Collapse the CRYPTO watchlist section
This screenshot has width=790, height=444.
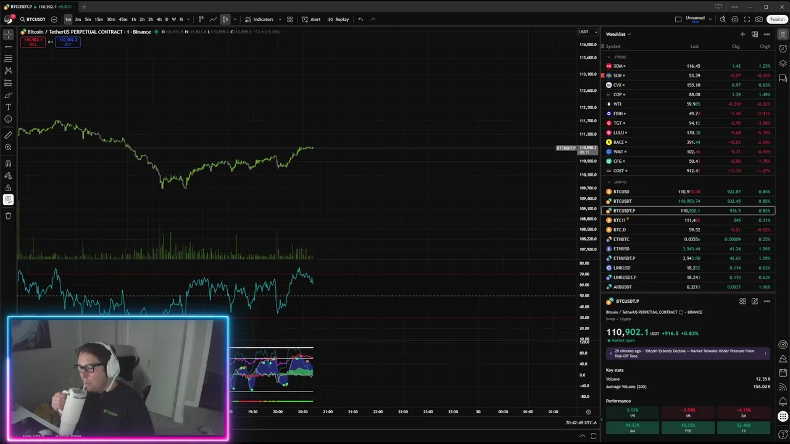[x=609, y=182]
